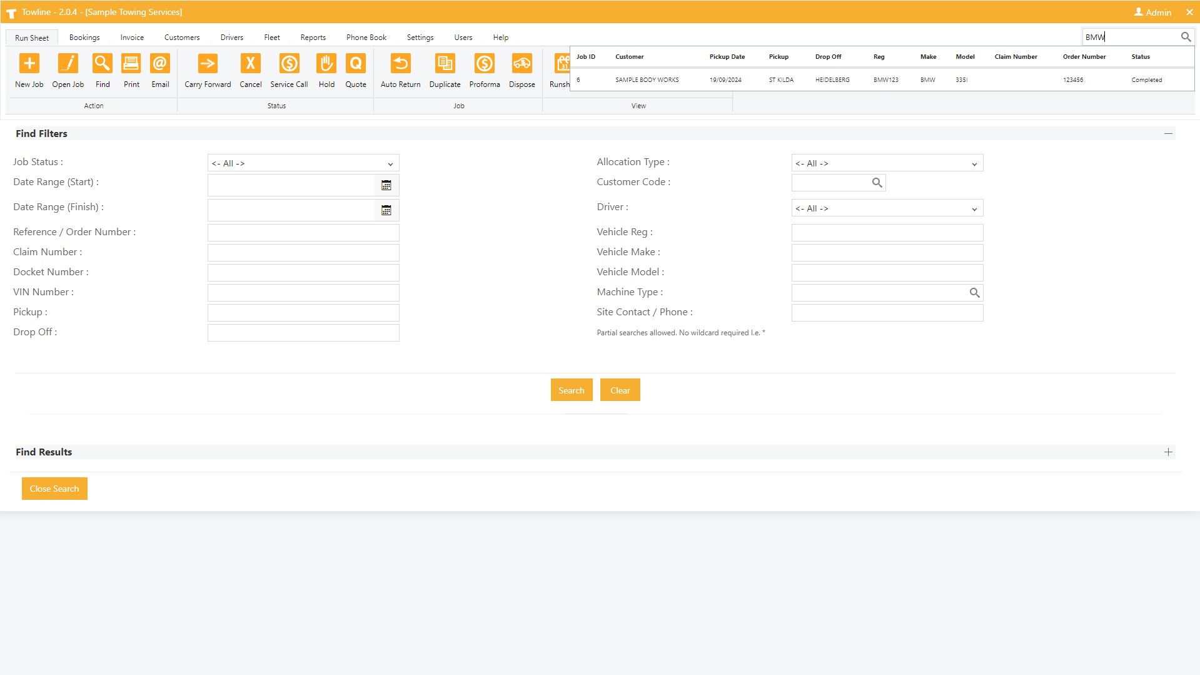Put the job on Hold
Viewport: 1200px width, 675px height.
point(326,64)
